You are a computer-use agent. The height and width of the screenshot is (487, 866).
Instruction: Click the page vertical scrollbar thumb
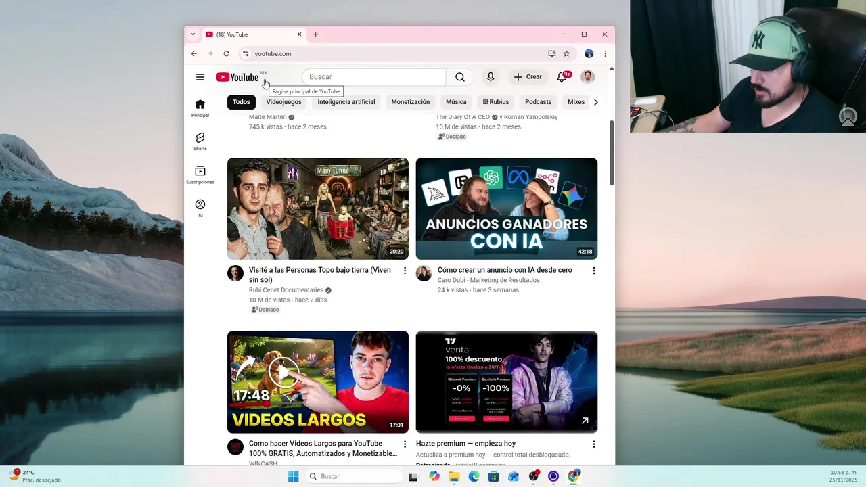tap(612, 152)
